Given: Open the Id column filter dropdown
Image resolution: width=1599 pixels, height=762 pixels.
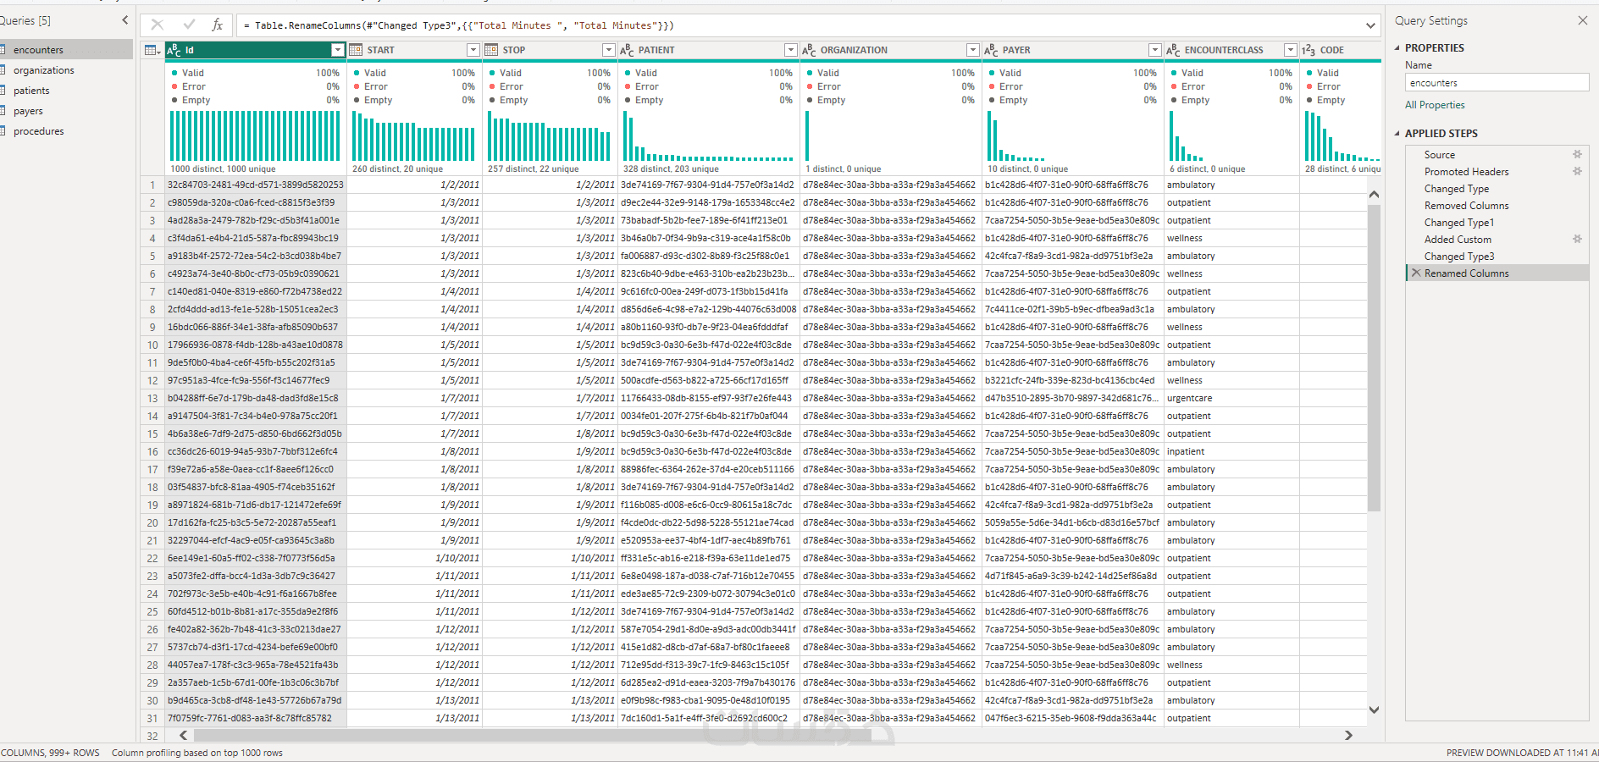Looking at the screenshot, I should click(337, 50).
